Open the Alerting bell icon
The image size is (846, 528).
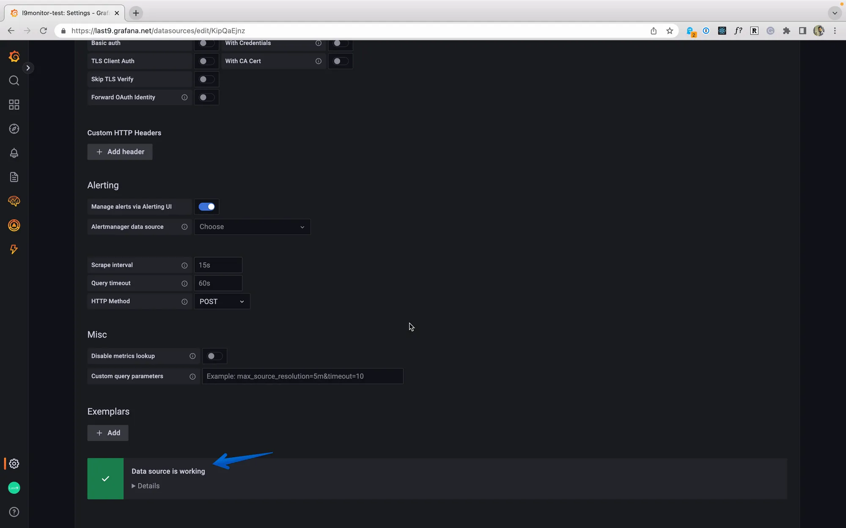[x=14, y=153]
